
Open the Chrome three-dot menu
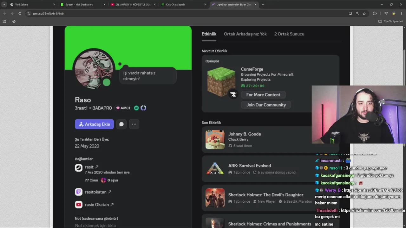tap(402, 14)
